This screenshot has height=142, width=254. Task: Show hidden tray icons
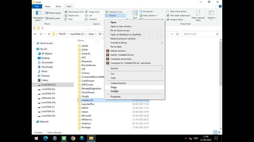pos(186,138)
